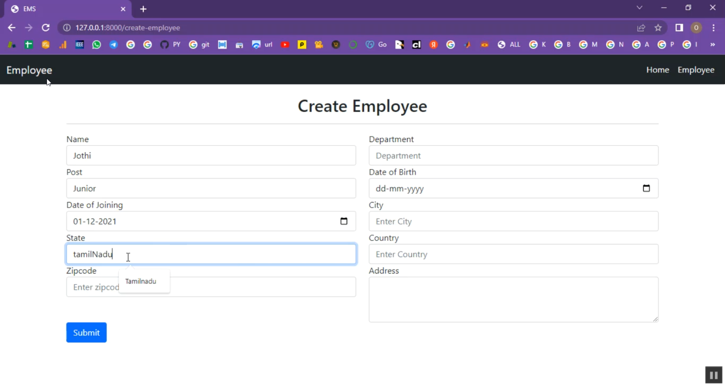The width and height of the screenshot is (725, 386).
Task: View site information icon in address bar
Action: pos(67,28)
